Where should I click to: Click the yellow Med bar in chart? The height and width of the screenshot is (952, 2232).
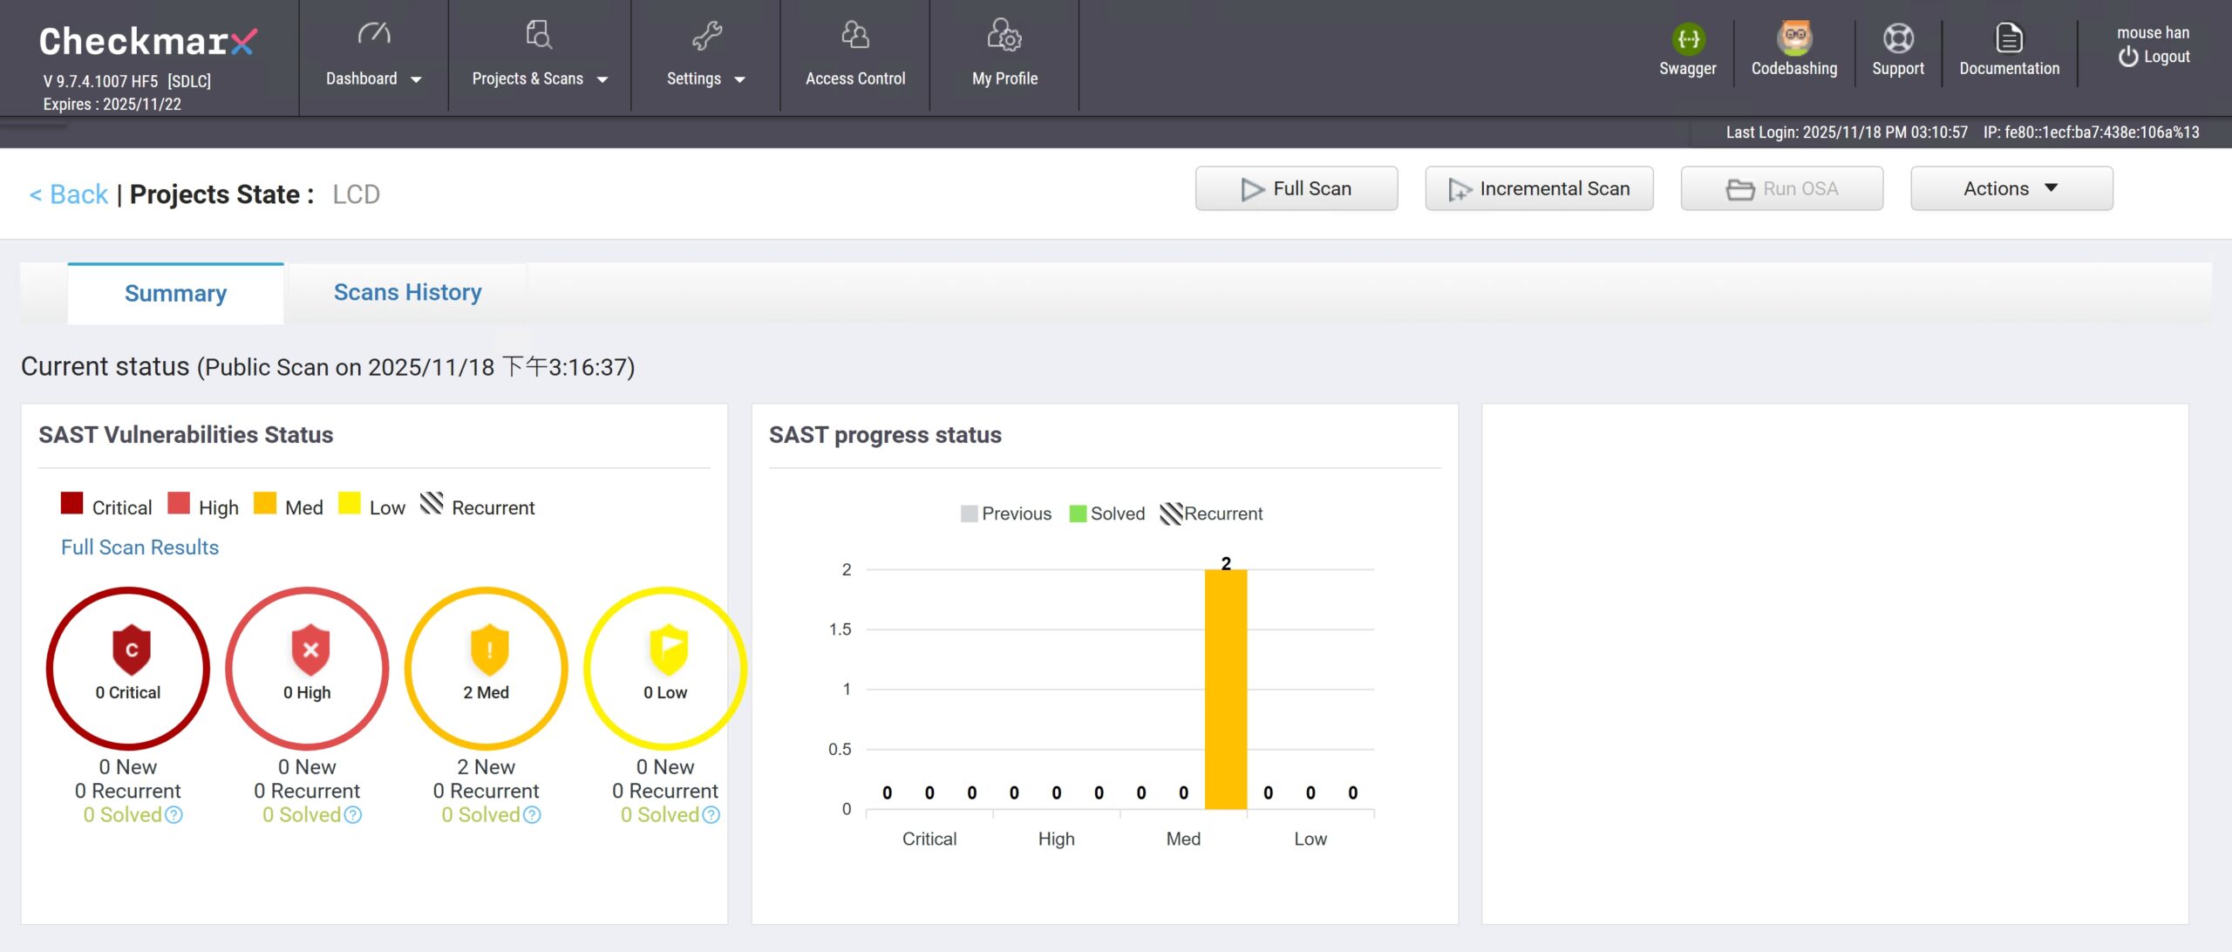pyautogui.click(x=1225, y=689)
